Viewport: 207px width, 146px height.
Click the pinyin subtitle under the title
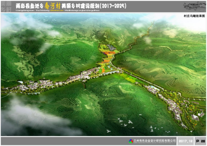58,10
